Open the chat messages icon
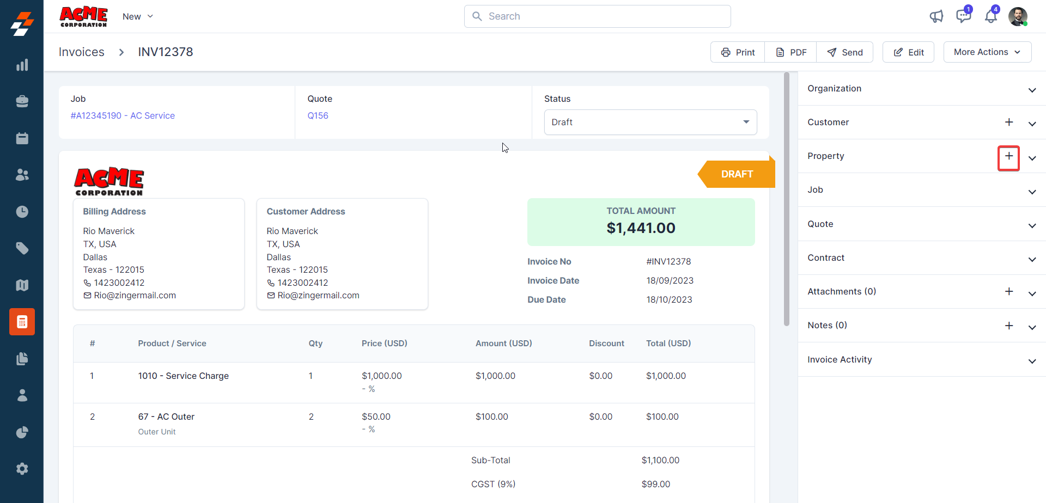Image resolution: width=1046 pixels, height=503 pixels. pyautogui.click(x=963, y=16)
